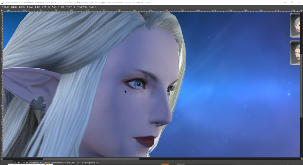This screenshot has width=303, height=165.
Task: Open the 選択(S) menu
Action: click(x=21, y=7)
